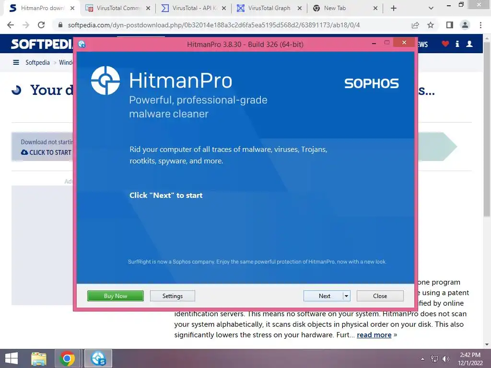Click the HitmanPro crosshair logo
491x368 pixels.
pyautogui.click(x=105, y=80)
